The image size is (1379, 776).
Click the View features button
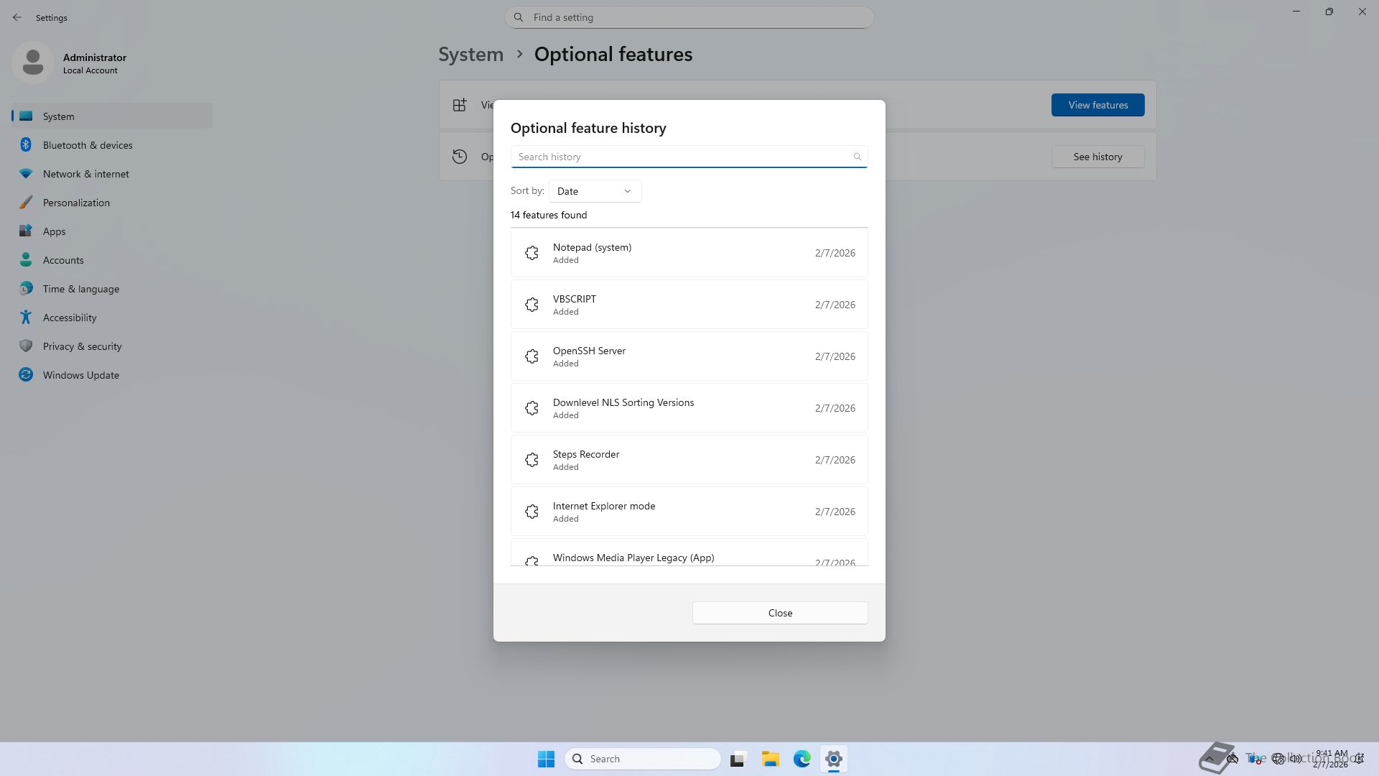1097,105
